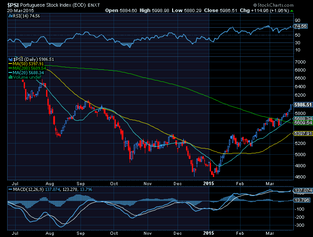Click the candlestick icon beside $PSI (Daily)
This screenshot has width=313, height=237.
10,59
